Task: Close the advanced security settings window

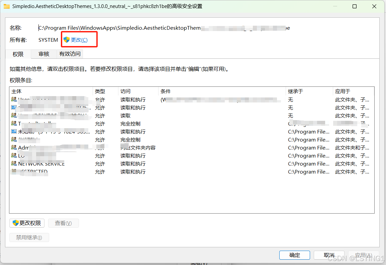Action: [x=374, y=6]
